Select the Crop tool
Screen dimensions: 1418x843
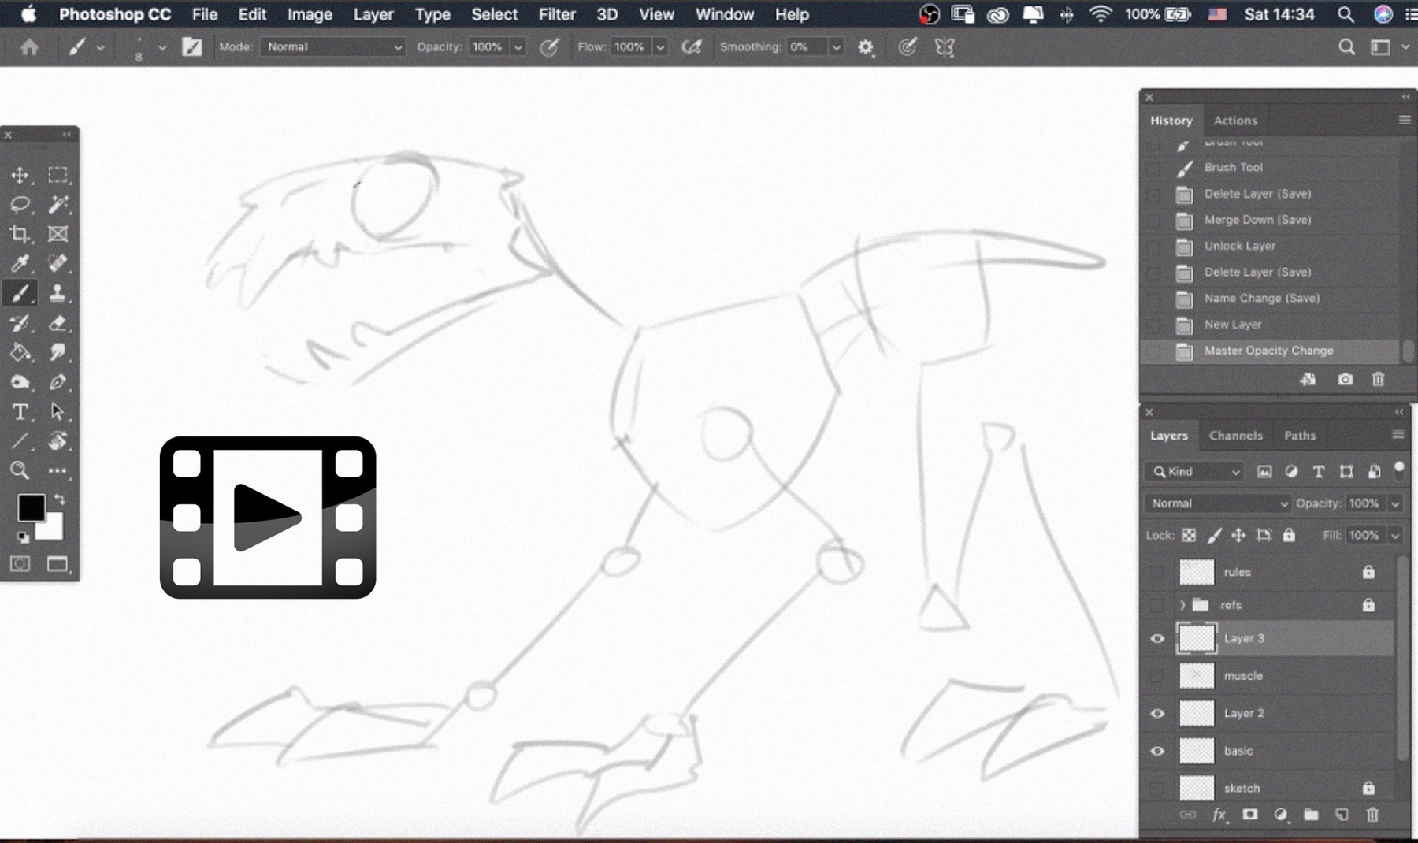[20, 234]
